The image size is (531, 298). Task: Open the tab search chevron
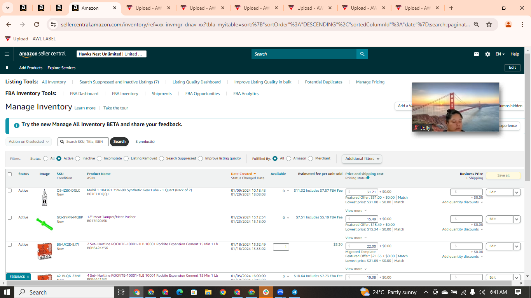coord(7,8)
